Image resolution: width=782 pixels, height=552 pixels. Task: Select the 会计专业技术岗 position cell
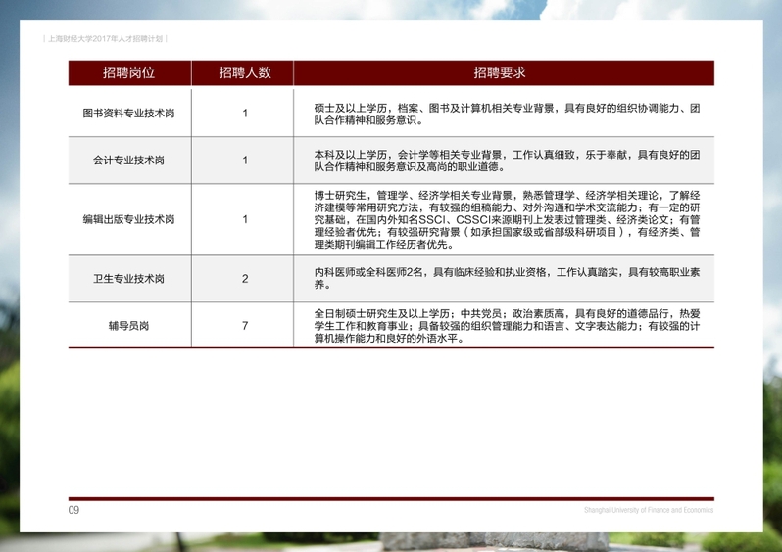point(128,161)
